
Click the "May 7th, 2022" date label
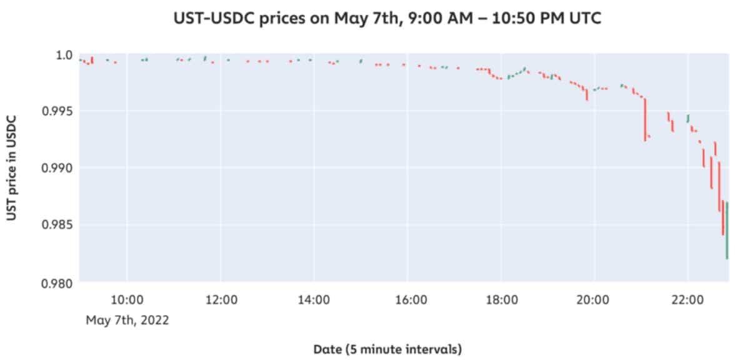[x=127, y=320]
